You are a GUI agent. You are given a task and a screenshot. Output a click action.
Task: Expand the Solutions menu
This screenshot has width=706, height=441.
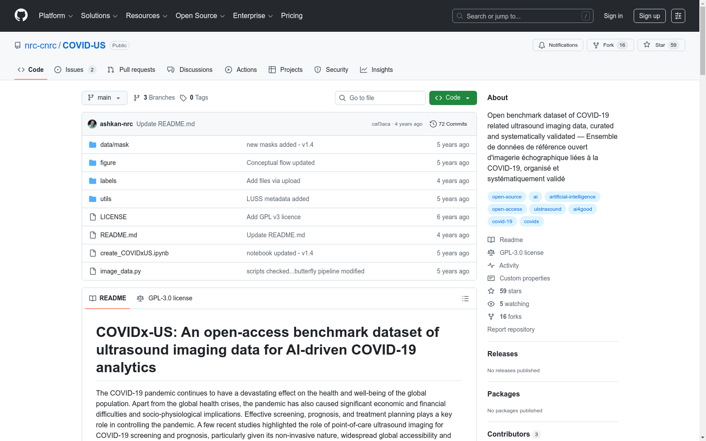(99, 16)
